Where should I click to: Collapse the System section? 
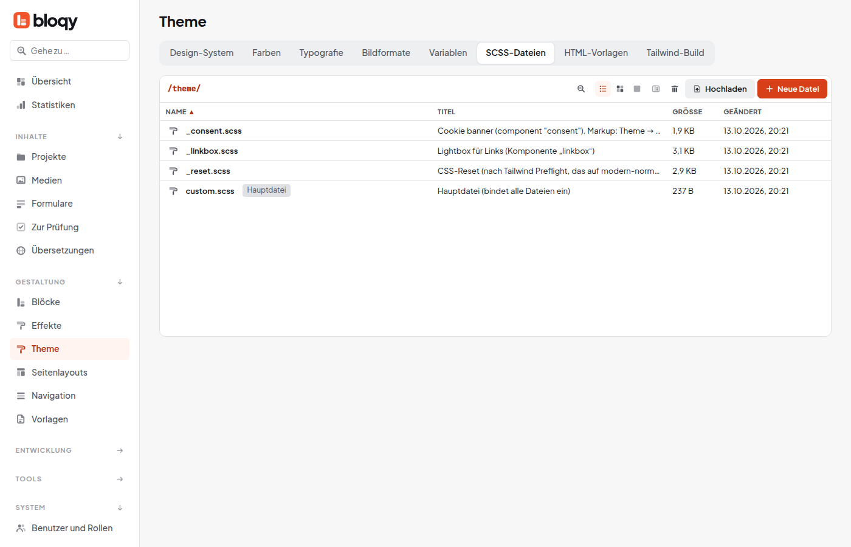[x=69, y=507]
